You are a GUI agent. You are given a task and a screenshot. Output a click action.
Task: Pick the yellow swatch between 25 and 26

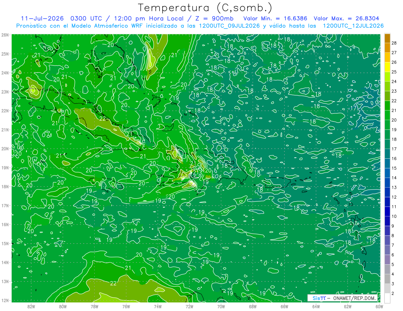point(387,67)
